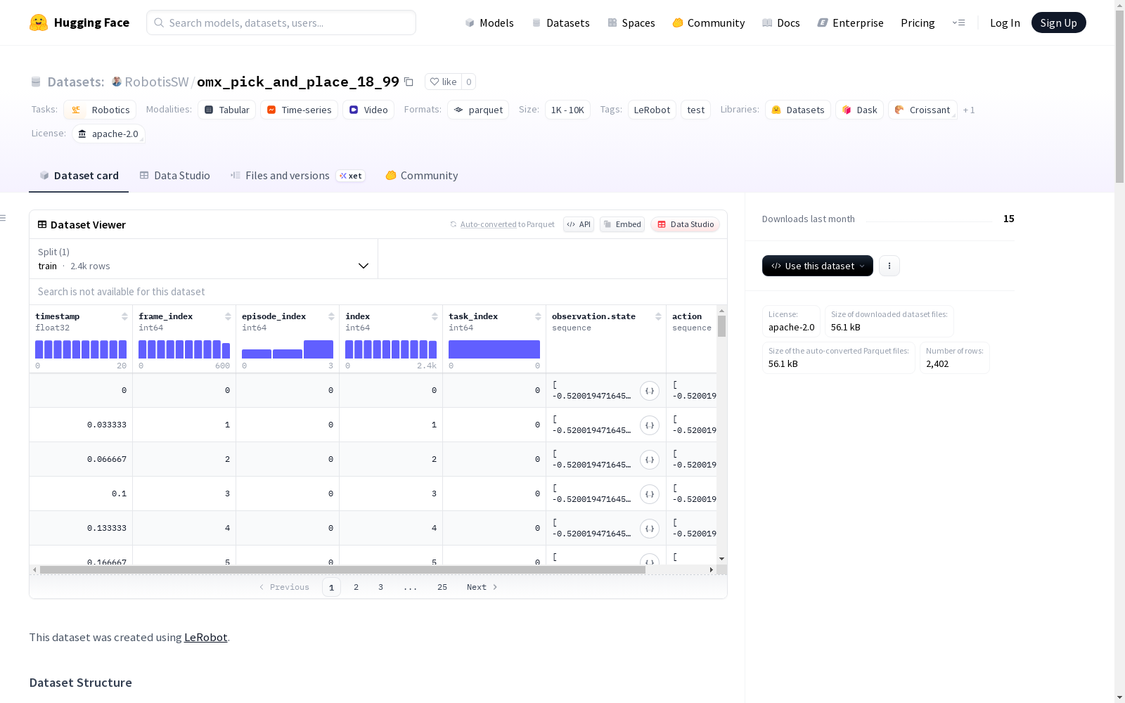1125x703 pixels.
Task: Open the more options kebab menu
Action: 889,266
